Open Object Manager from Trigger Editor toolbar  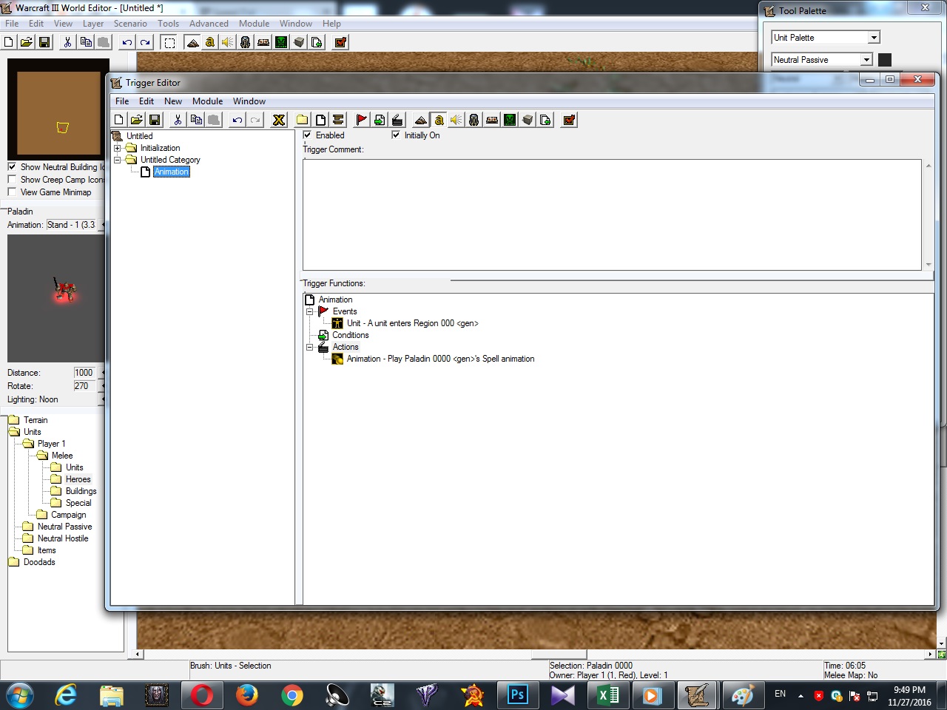(528, 120)
